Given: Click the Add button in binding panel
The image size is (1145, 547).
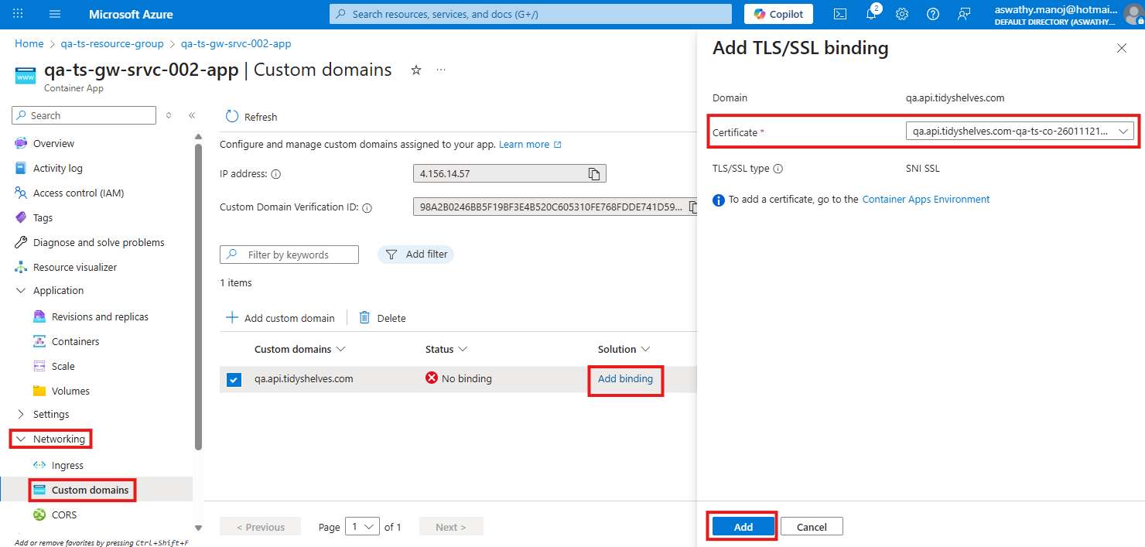Looking at the screenshot, I should (743, 527).
